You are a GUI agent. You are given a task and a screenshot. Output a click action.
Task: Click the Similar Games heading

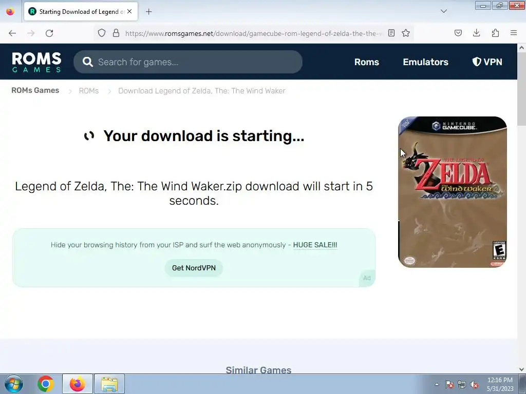tap(258, 370)
